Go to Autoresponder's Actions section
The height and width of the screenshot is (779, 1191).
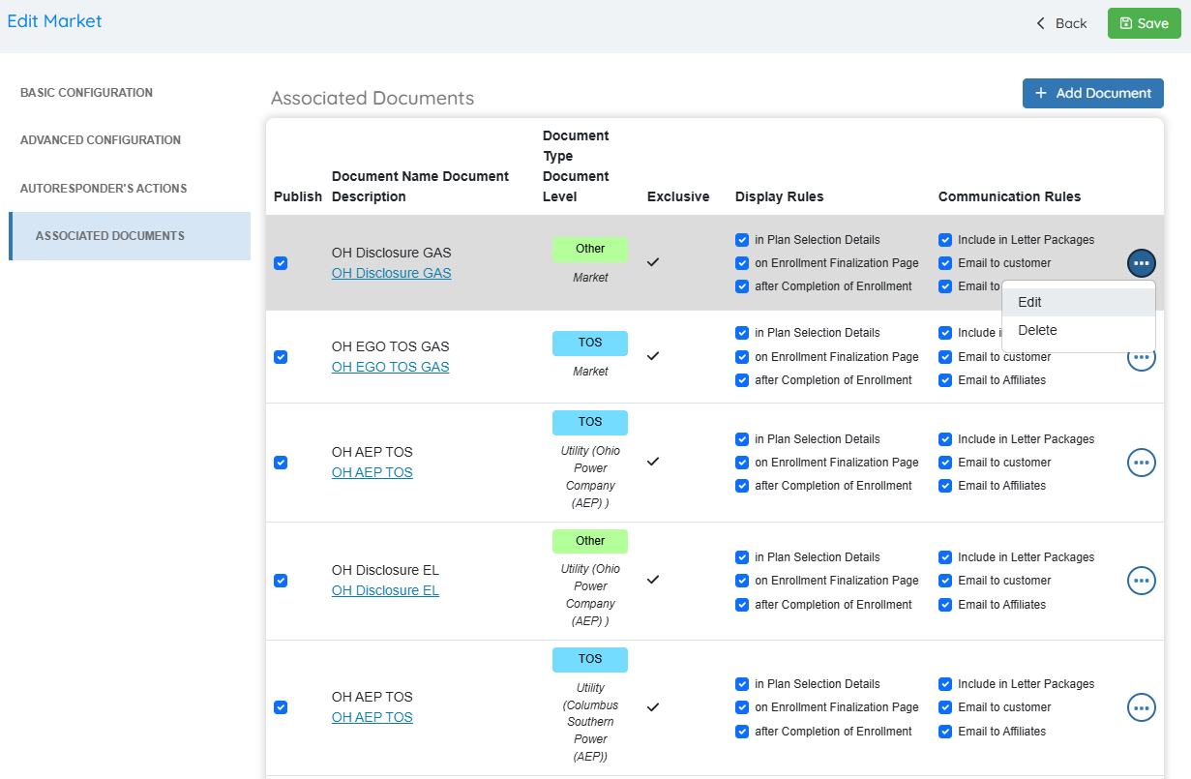point(104,189)
